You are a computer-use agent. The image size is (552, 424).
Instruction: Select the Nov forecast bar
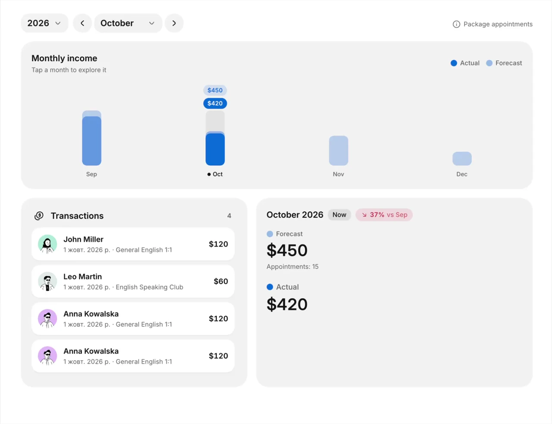(339, 150)
